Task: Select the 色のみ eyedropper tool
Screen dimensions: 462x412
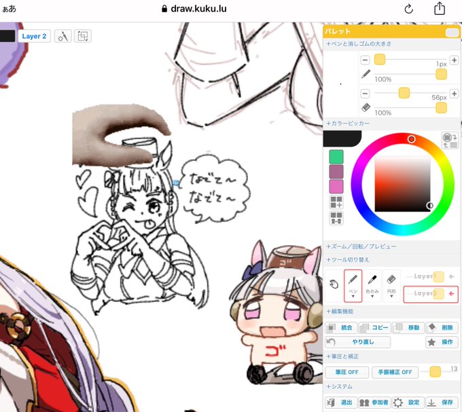Action: click(x=372, y=286)
